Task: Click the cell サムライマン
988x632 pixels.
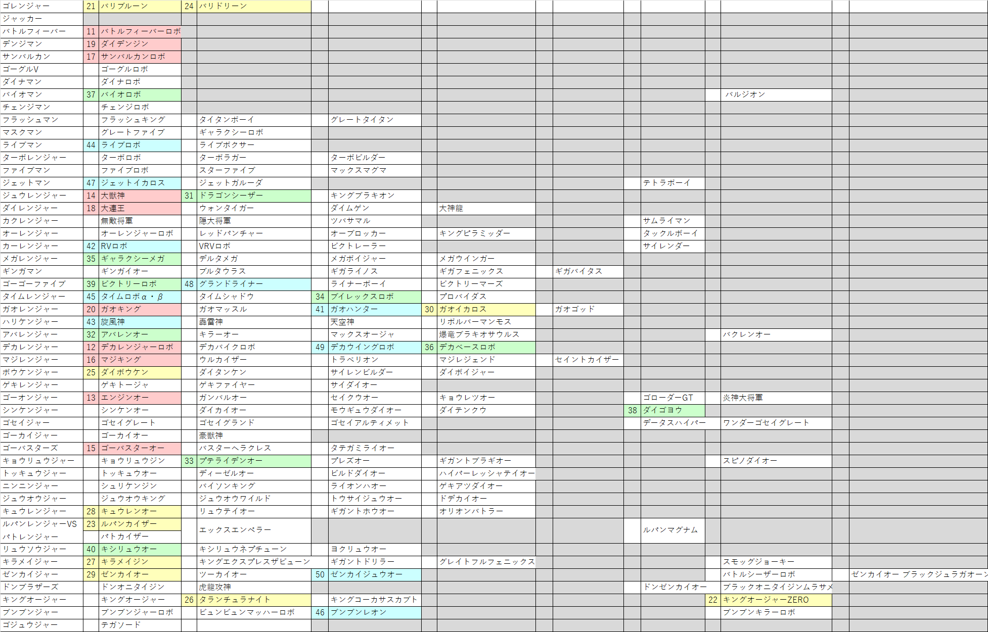Action: point(672,221)
